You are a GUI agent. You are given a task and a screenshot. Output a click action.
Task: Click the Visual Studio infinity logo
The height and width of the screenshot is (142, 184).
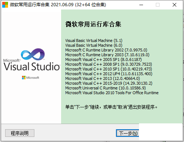click(33, 54)
